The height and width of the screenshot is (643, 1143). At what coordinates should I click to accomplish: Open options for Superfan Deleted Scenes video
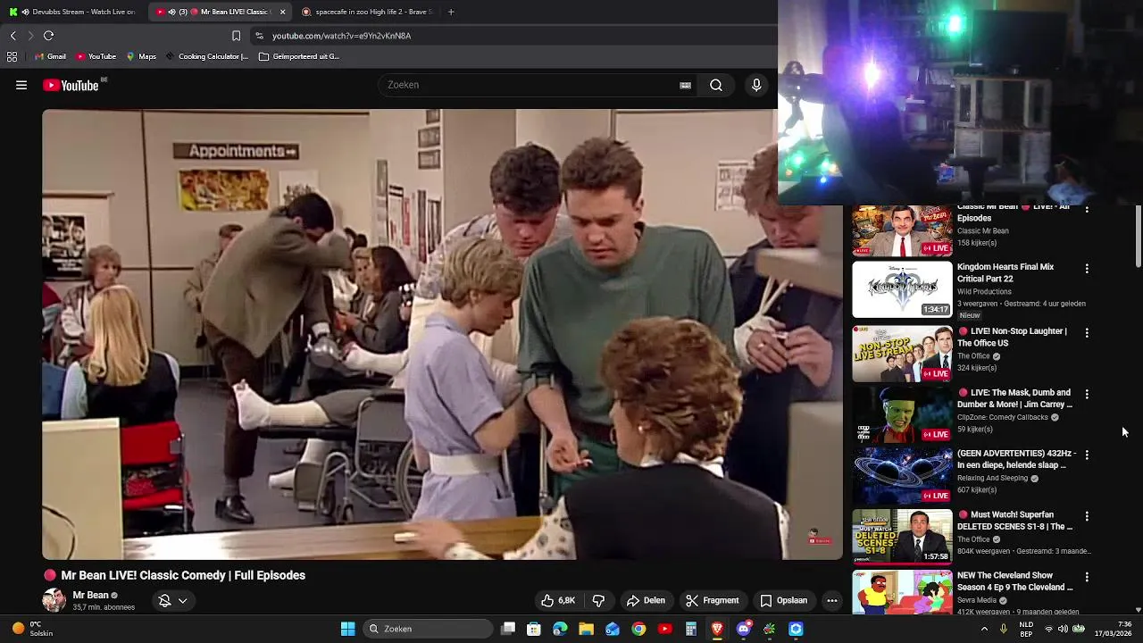click(1087, 516)
